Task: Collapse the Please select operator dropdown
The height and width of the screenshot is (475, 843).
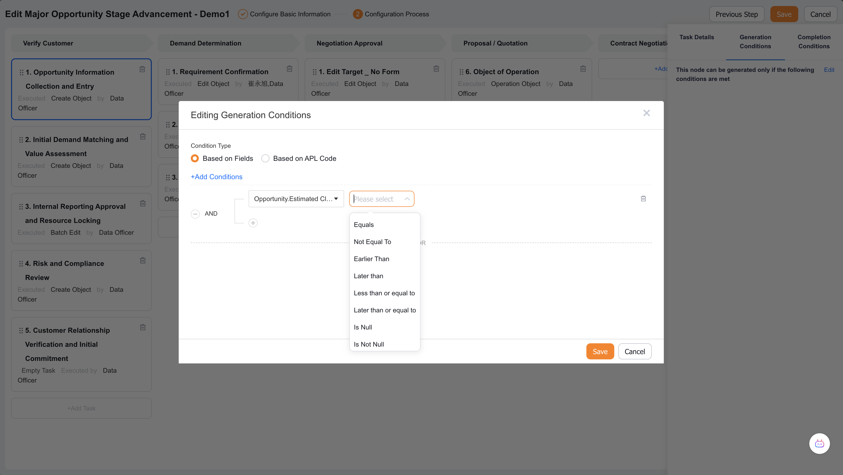Action: tap(382, 199)
